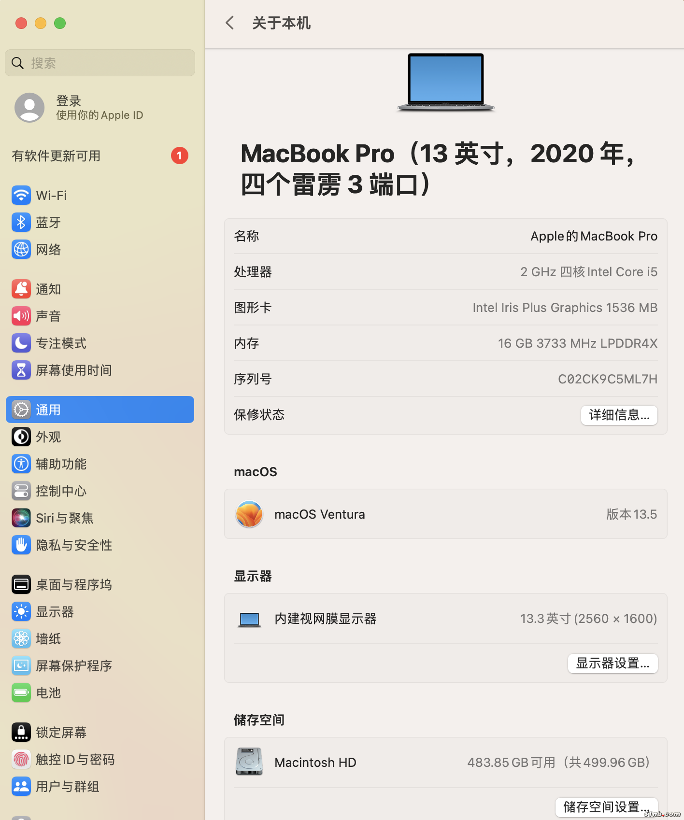This screenshot has height=820, width=684.
Task: Click the 版本 13.5 text
Action: click(632, 514)
